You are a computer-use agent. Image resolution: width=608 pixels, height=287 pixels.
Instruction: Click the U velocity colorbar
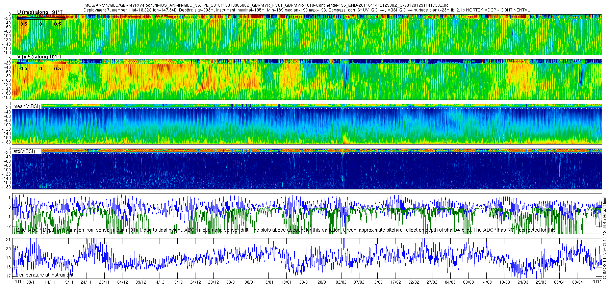[x=41, y=19]
